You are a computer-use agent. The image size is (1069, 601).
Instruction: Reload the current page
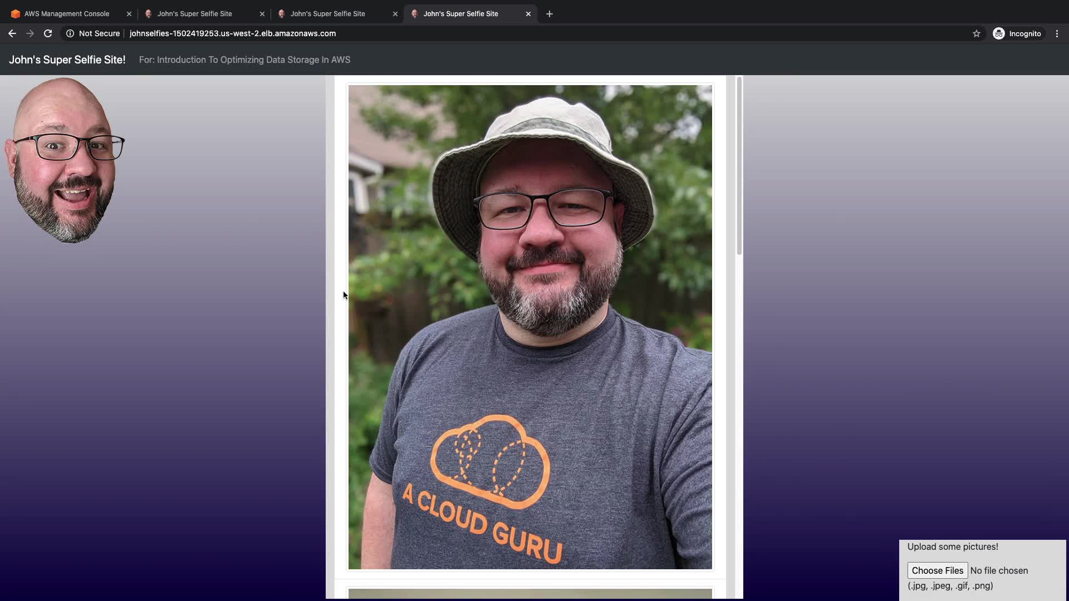pyautogui.click(x=48, y=33)
